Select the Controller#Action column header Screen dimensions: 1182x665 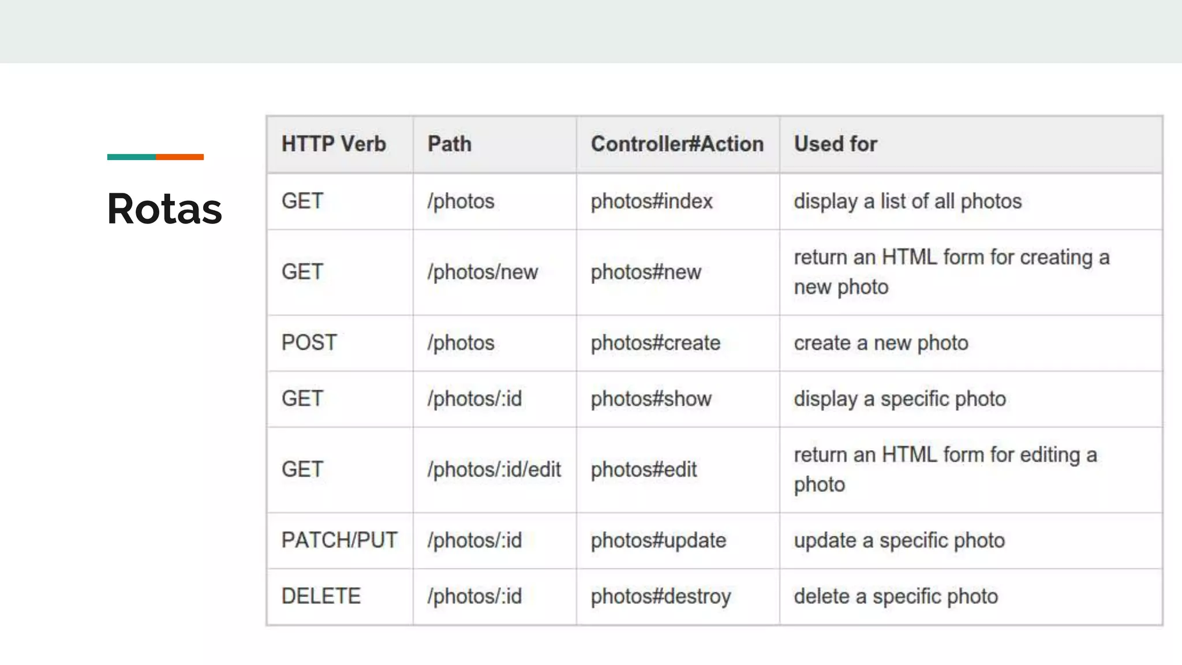point(677,144)
